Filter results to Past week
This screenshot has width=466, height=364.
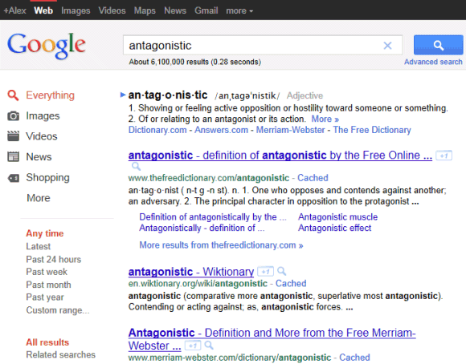coord(47,272)
